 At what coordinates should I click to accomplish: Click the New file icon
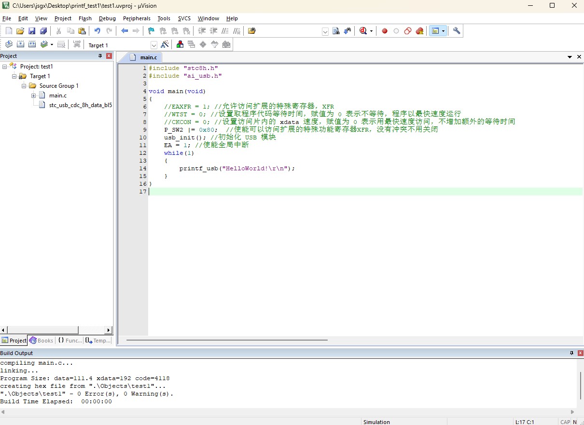click(x=9, y=31)
